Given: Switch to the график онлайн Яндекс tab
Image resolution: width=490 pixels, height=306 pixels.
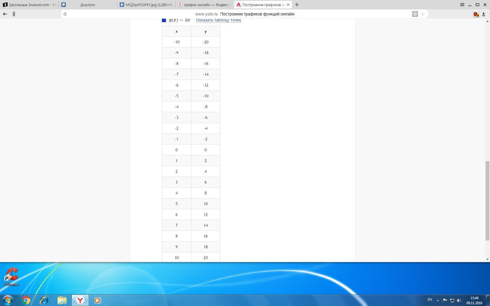Looking at the screenshot, I should coord(204,5).
